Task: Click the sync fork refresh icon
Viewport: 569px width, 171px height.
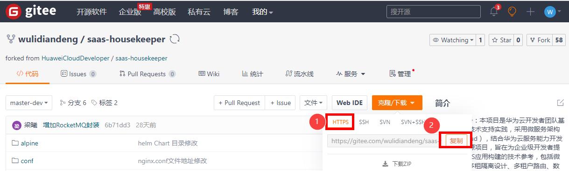Action: coord(175,39)
